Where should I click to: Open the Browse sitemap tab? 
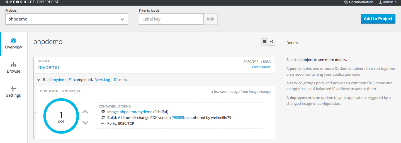[14, 68]
